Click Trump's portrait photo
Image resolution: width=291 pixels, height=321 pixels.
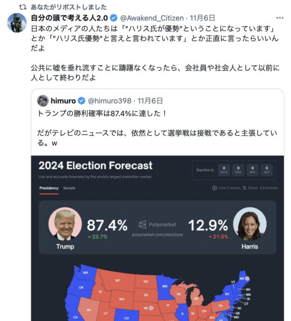coord(65,224)
